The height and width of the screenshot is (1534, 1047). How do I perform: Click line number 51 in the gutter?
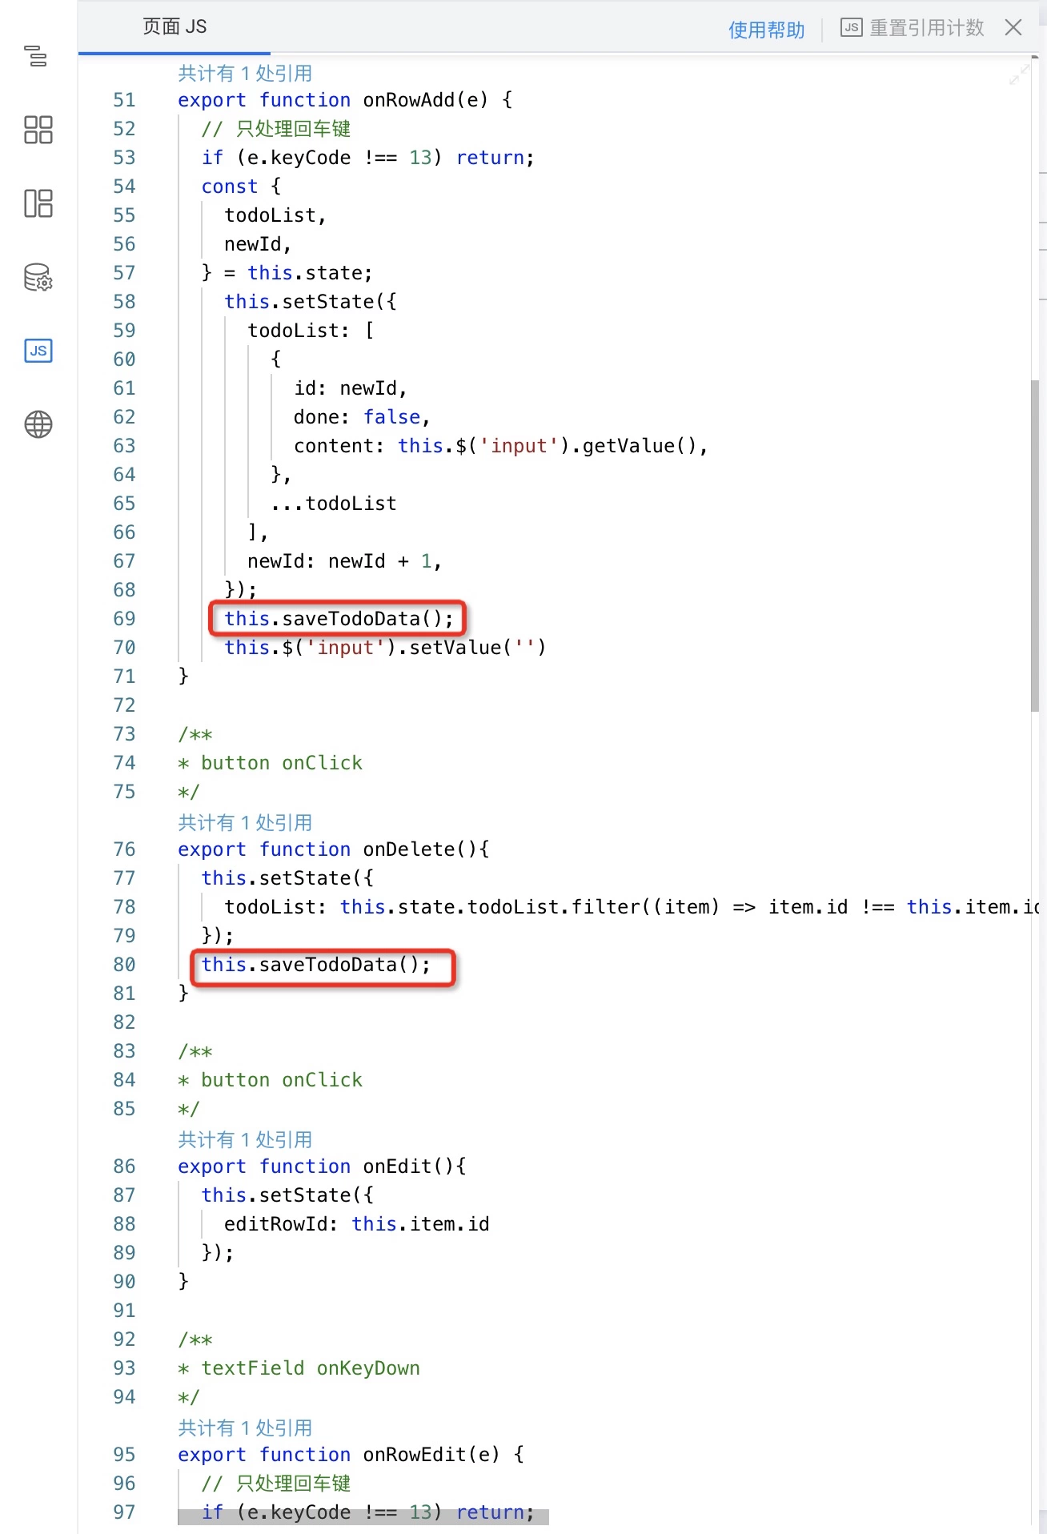tap(124, 100)
